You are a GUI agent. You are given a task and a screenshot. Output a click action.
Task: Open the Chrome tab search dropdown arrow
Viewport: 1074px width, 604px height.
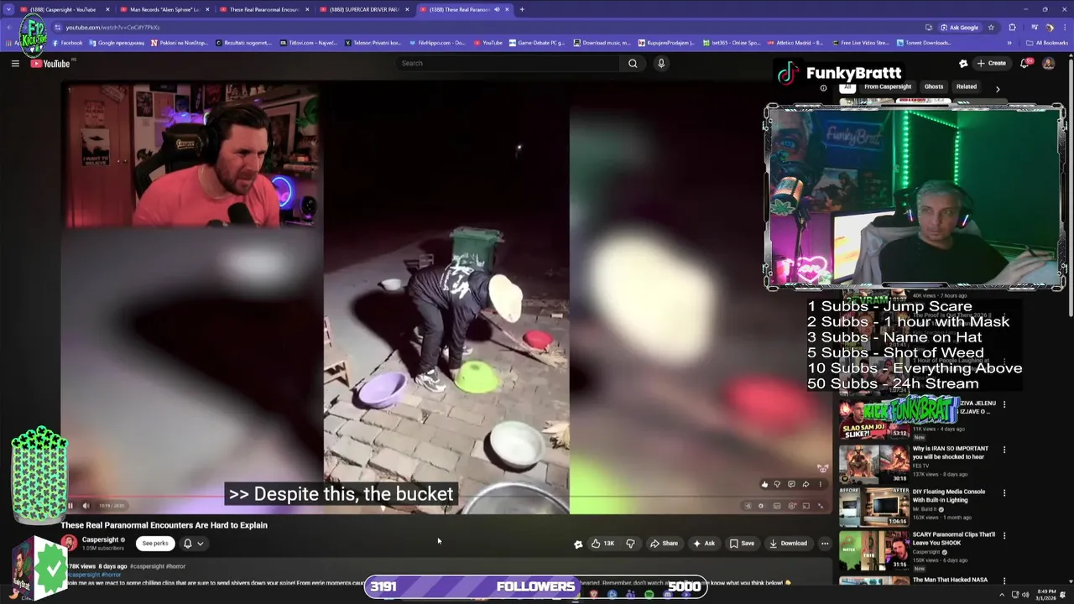(9, 9)
